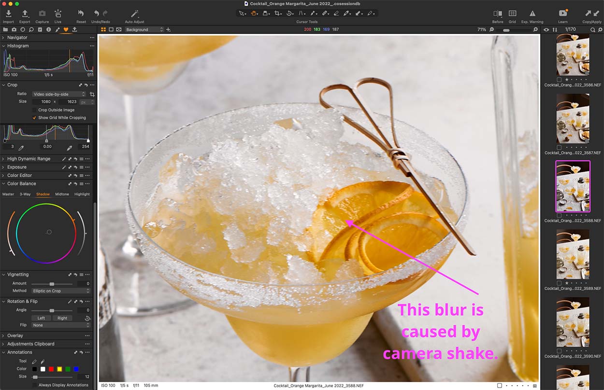Switch Color Balance to 3-Way tab
Image resolution: width=604 pixels, height=390 pixels.
pyautogui.click(x=25, y=194)
